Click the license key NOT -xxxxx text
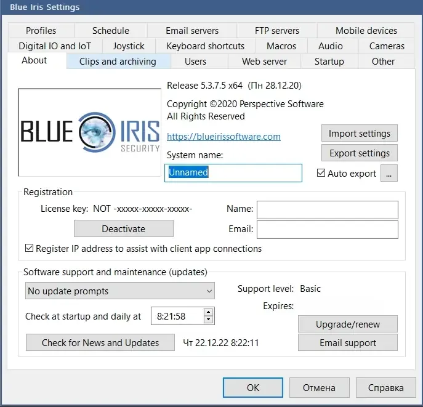Image resolution: width=423 pixels, height=407 pixels. pyautogui.click(x=143, y=209)
